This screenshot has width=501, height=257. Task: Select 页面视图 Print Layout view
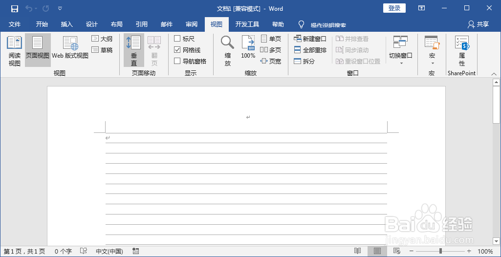38,50
